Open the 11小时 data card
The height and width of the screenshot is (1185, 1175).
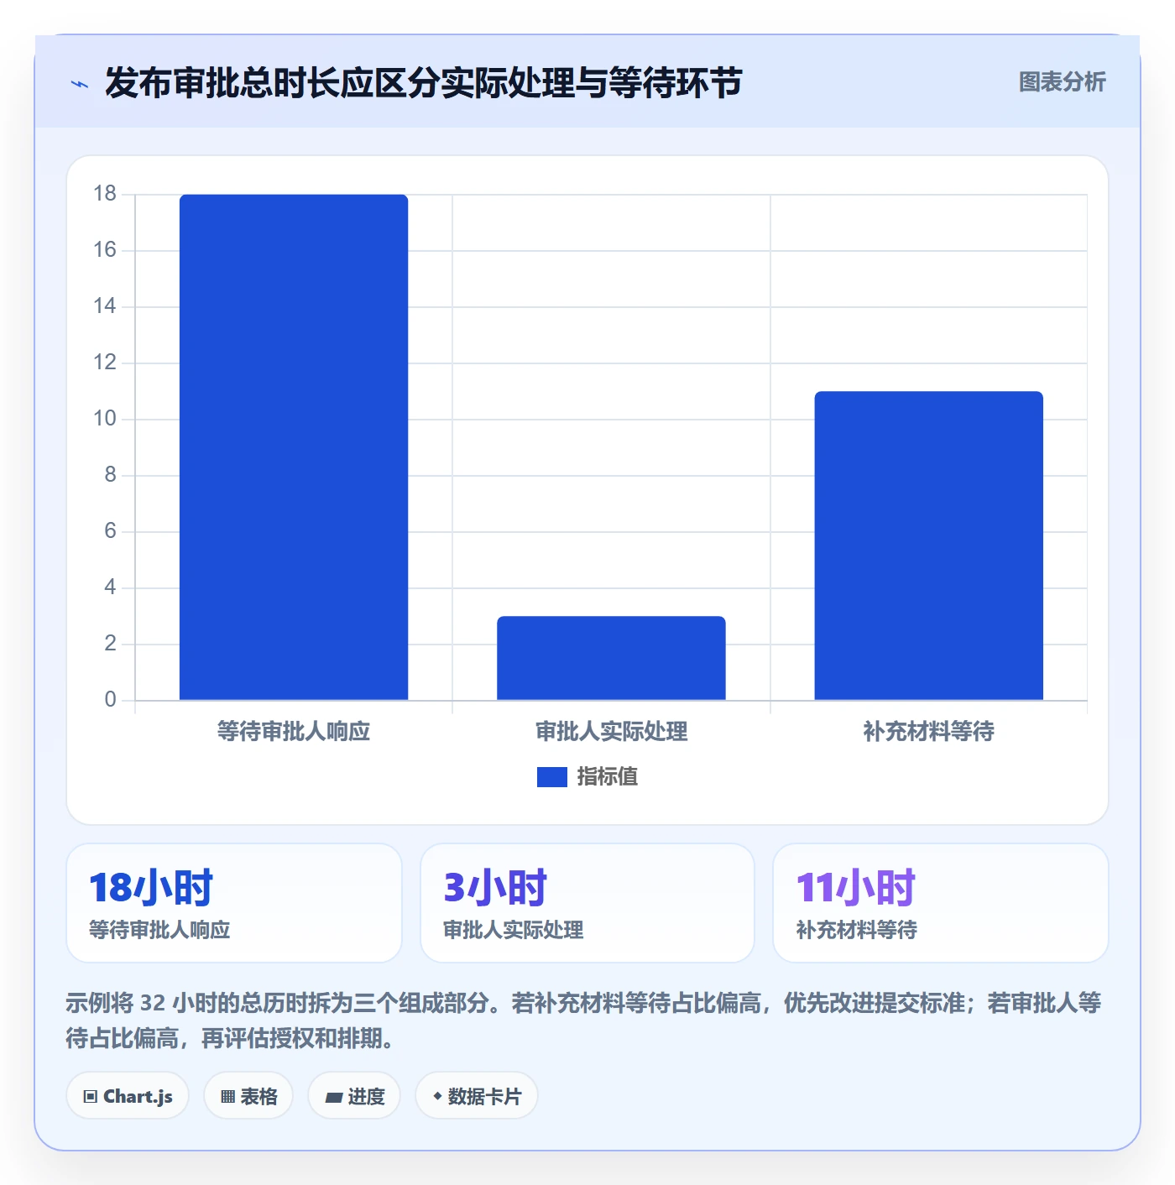click(941, 903)
